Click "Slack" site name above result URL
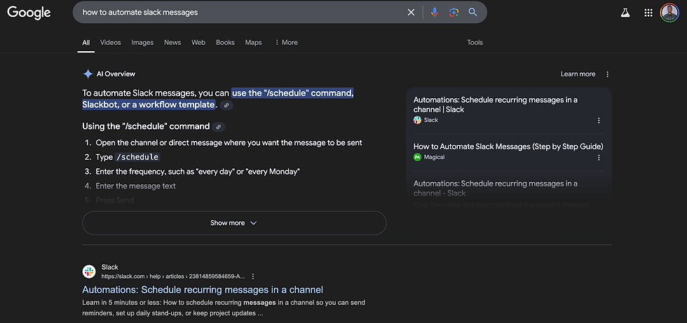Image resolution: width=687 pixels, height=323 pixels. point(109,267)
